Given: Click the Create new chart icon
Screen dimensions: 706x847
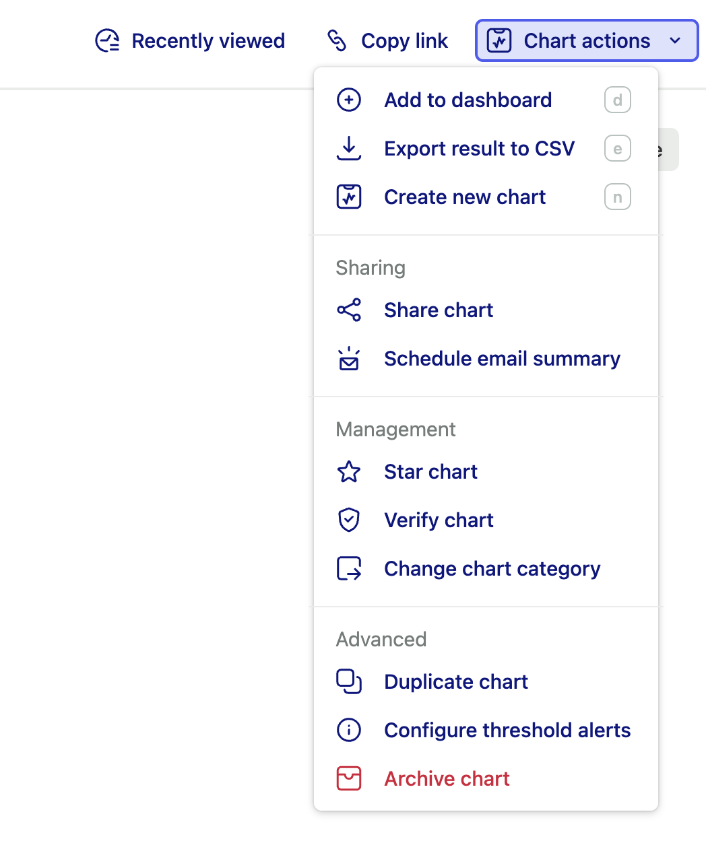Looking at the screenshot, I should [x=349, y=197].
